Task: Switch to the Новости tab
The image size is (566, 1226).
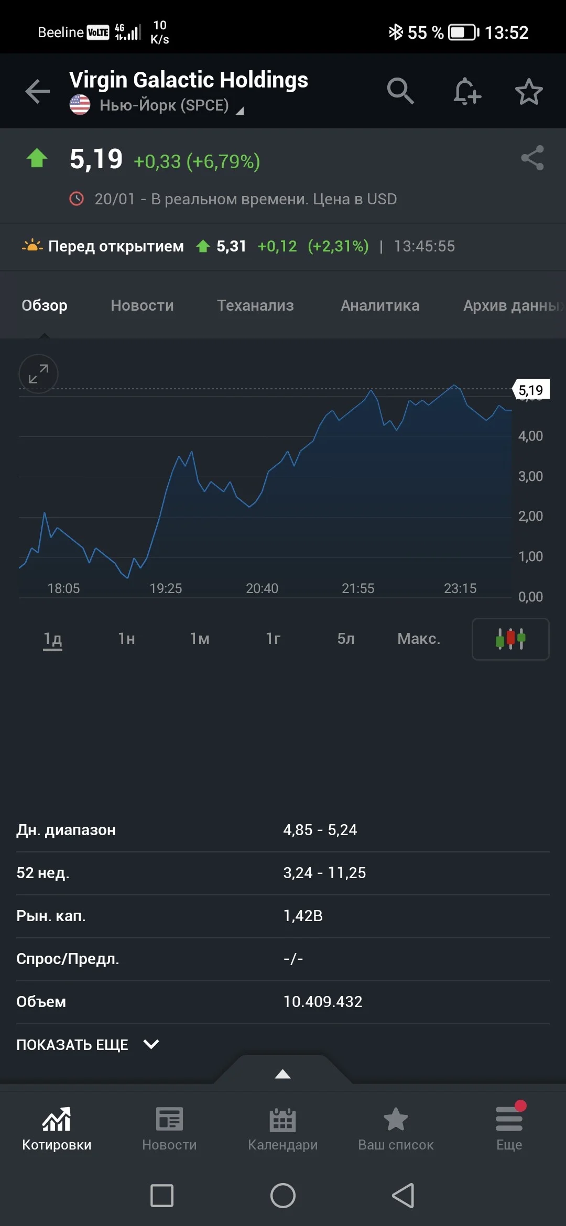Action: point(142,305)
